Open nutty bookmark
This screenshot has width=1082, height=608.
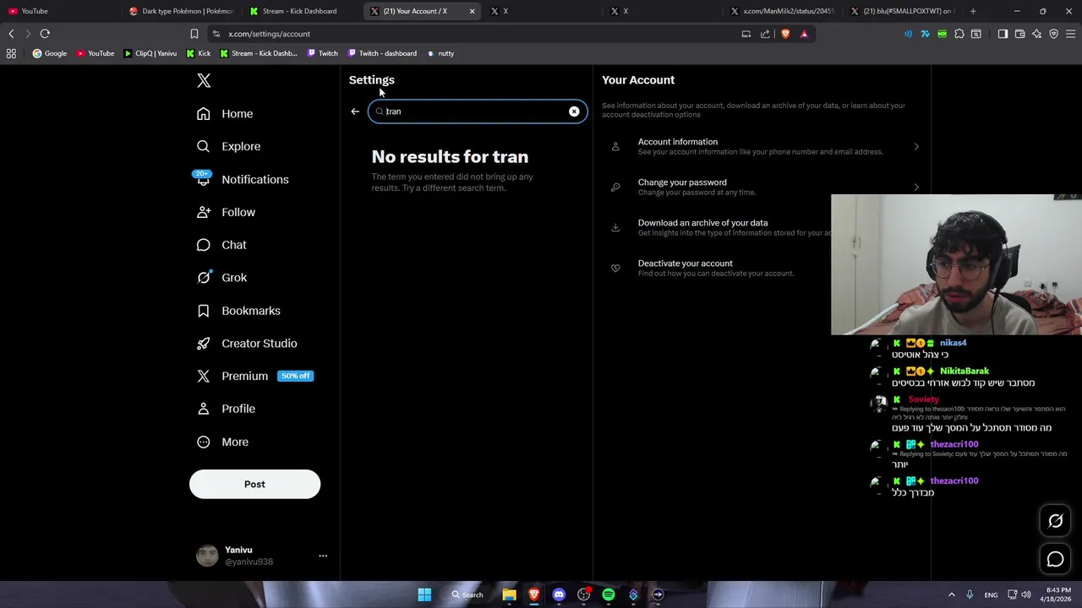pyautogui.click(x=440, y=53)
